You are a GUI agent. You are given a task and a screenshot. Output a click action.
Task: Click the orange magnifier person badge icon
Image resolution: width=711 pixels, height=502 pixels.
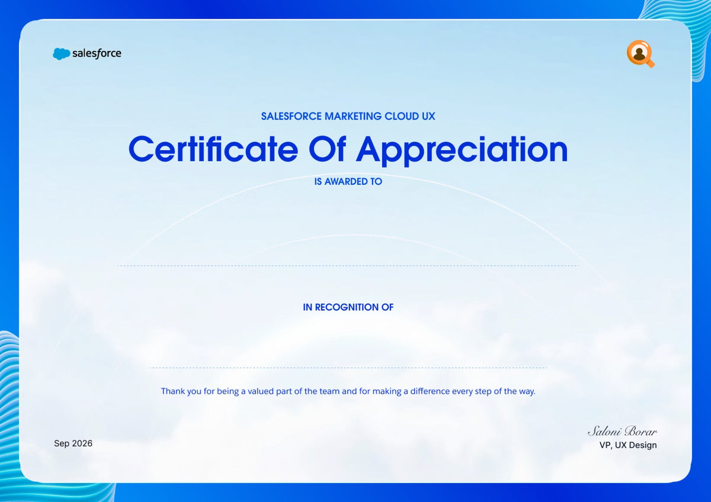[x=640, y=54]
